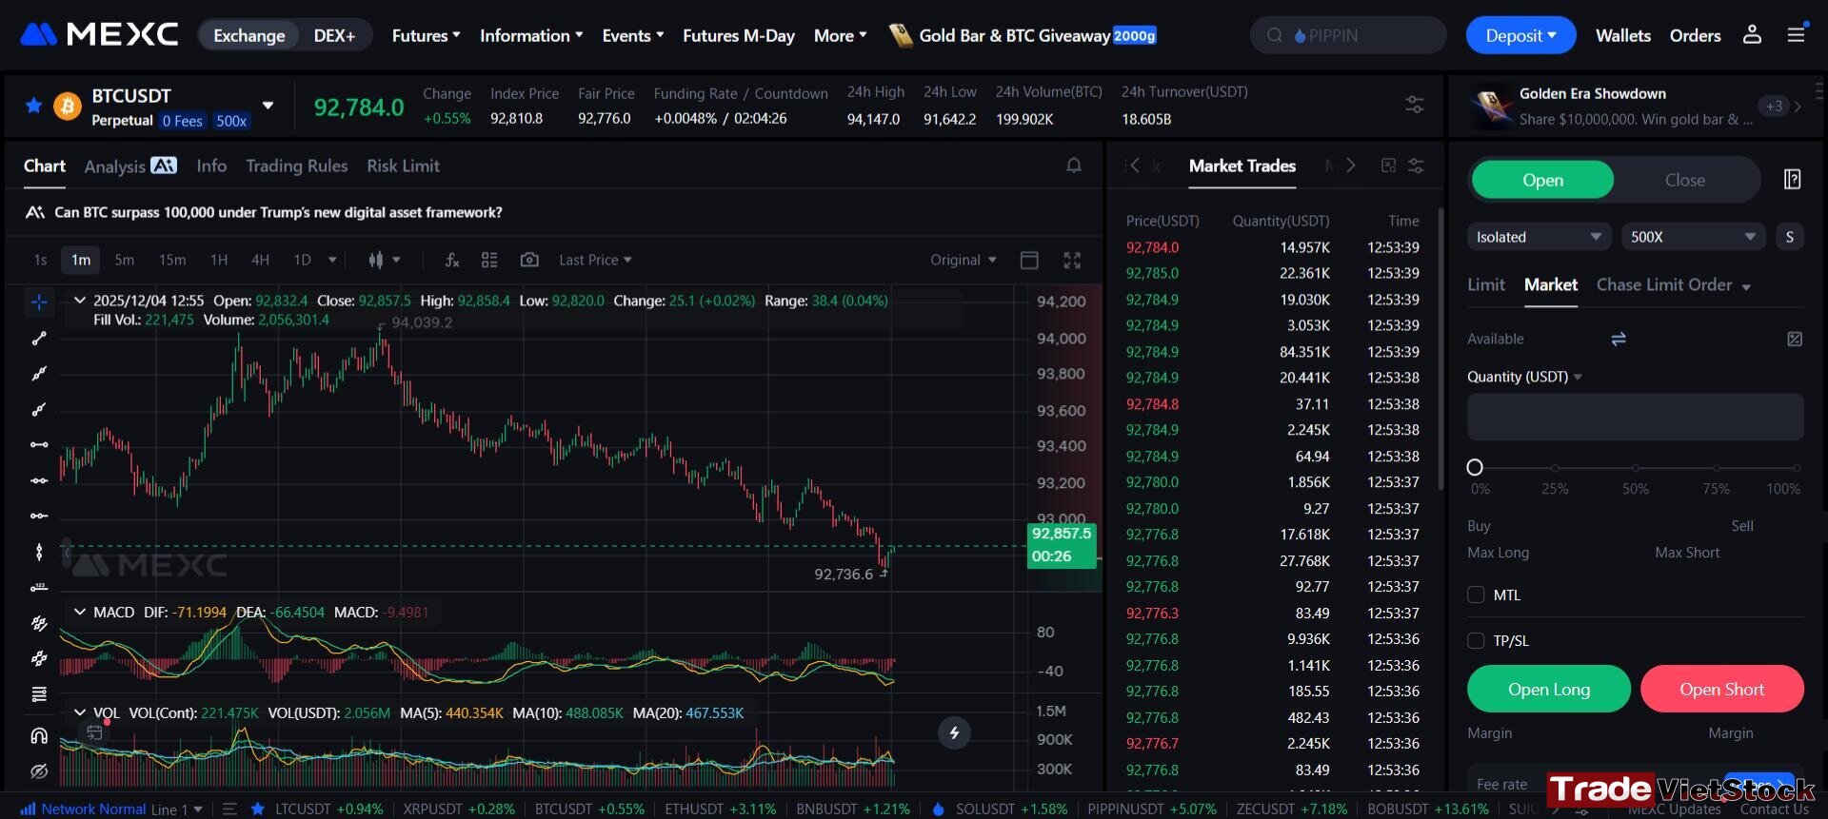Image resolution: width=1828 pixels, height=819 pixels.
Task: Open the Orders link
Action: (x=1696, y=35)
